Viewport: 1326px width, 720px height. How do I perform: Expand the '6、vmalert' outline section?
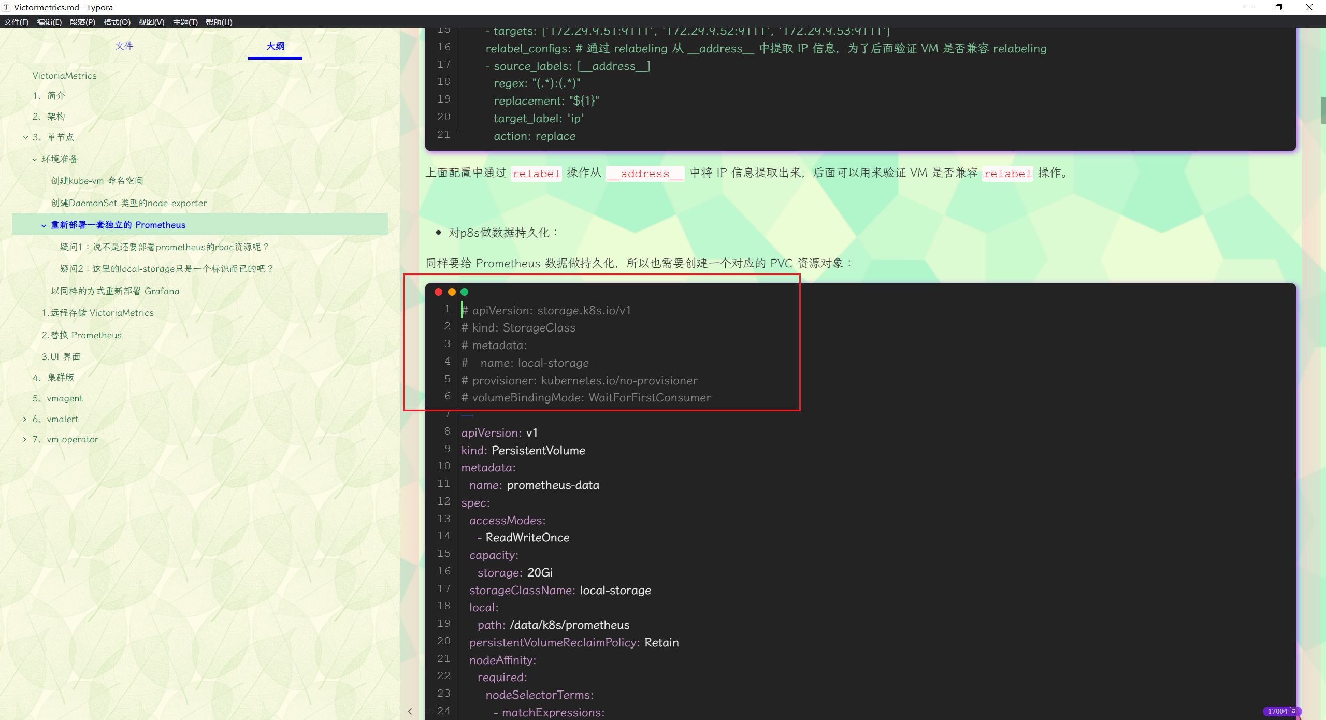point(24,419)
